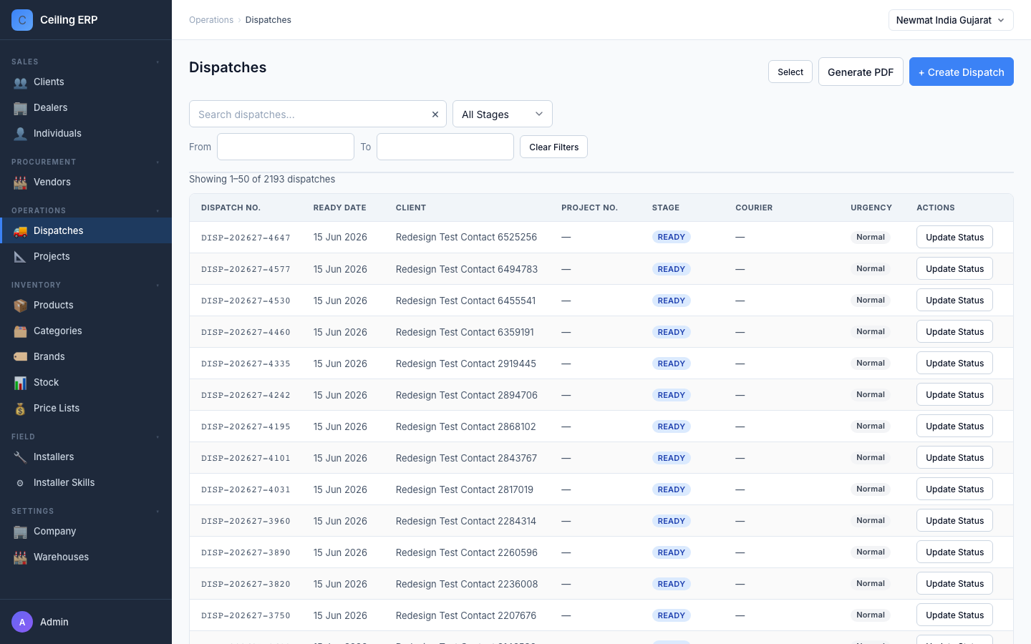Collapse the Procurement sidebar section
The width and height of the screenshot is (1031, 644).
coord(158,162)
